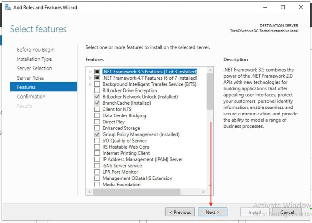The image size is (312, 223).
Task: Toggle .NET Framework 3.5 Features checkbox
Action: 97,72
